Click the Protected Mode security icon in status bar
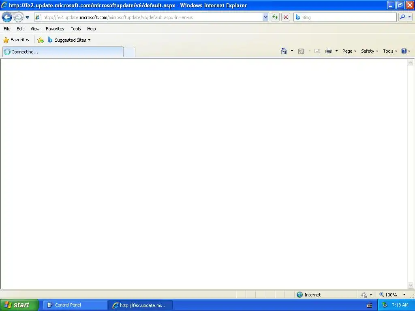Screen dimensions: 415x311 click(364, 295)
